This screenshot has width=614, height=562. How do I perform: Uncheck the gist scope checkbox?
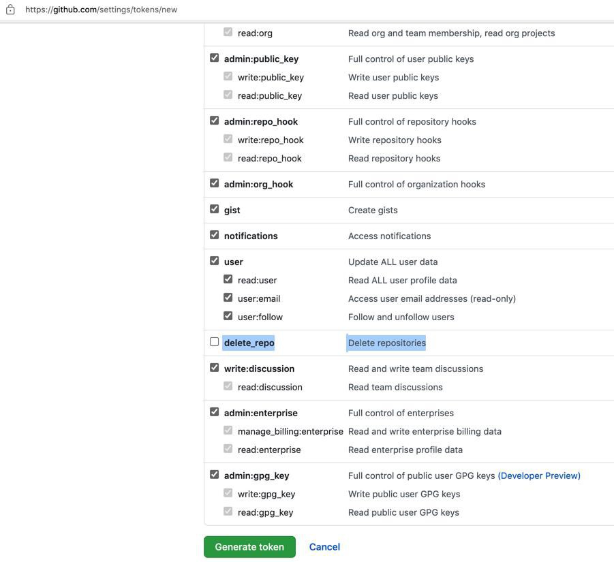[x=214, y=209]
